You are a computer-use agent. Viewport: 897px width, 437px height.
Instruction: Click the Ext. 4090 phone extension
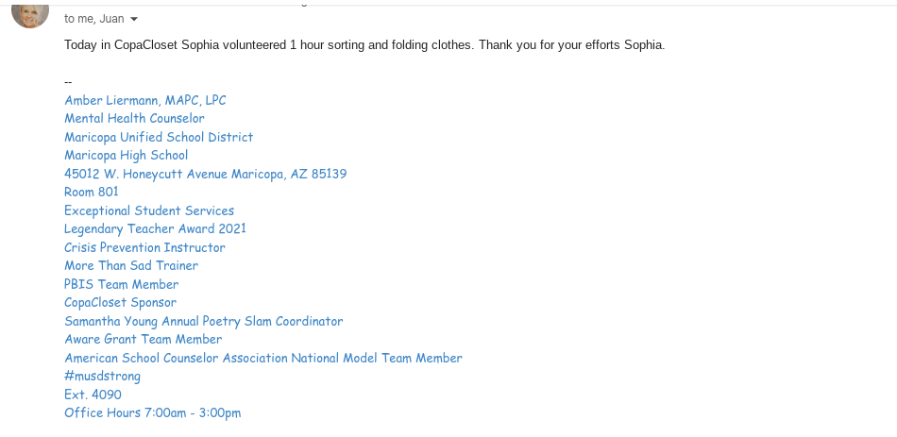tap(93, 395)
